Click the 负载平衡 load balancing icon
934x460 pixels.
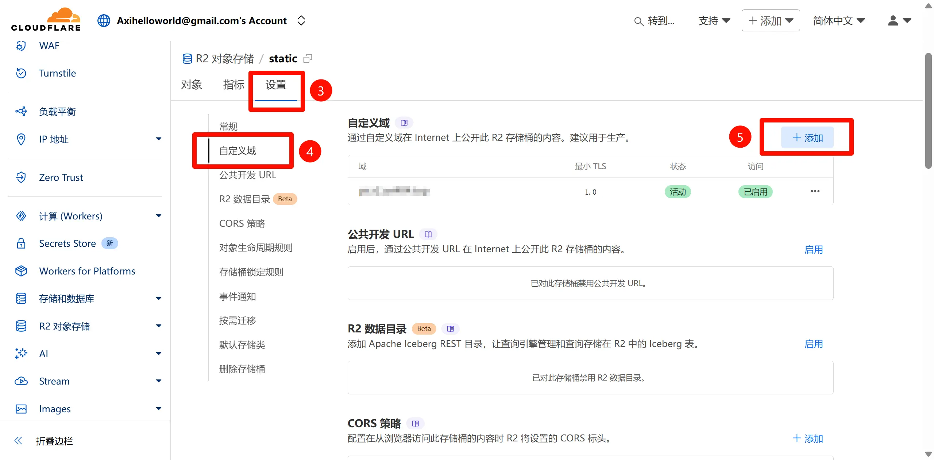click(21, 112)
